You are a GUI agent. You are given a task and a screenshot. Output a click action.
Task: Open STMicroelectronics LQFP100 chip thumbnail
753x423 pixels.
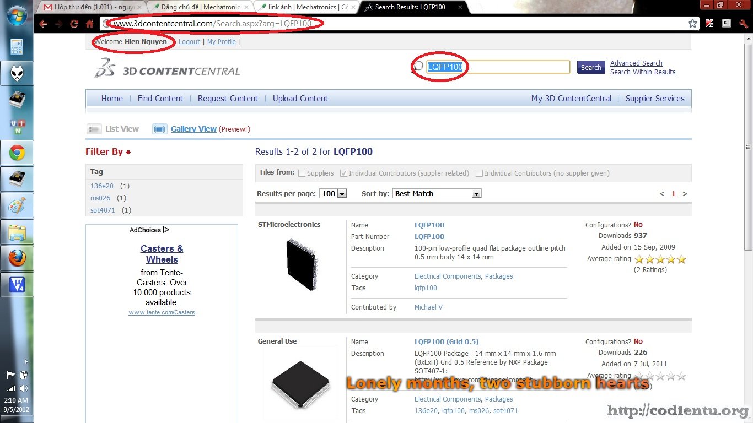tap(302, 265)
